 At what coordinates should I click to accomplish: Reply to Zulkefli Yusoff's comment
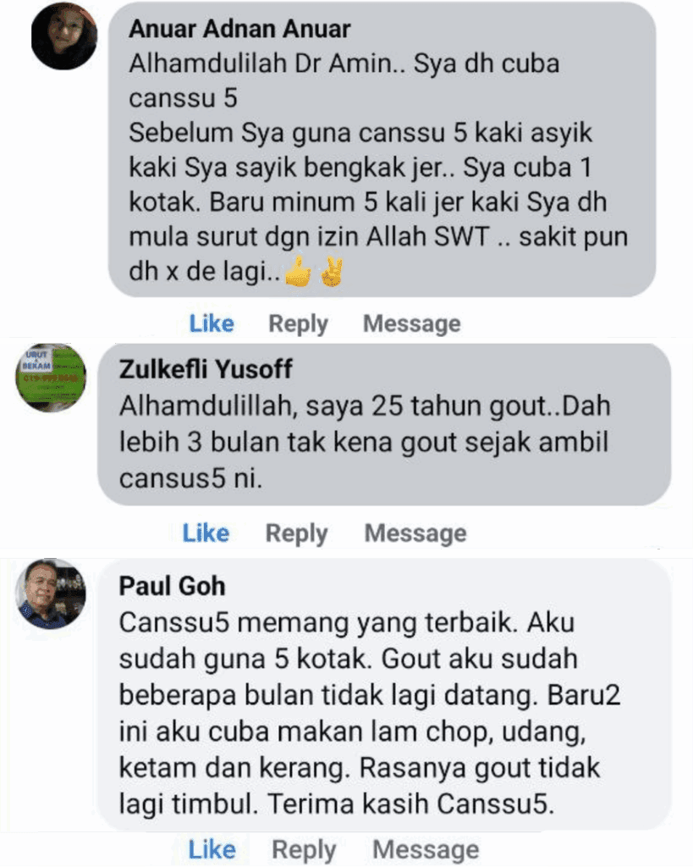click(297, 533)
